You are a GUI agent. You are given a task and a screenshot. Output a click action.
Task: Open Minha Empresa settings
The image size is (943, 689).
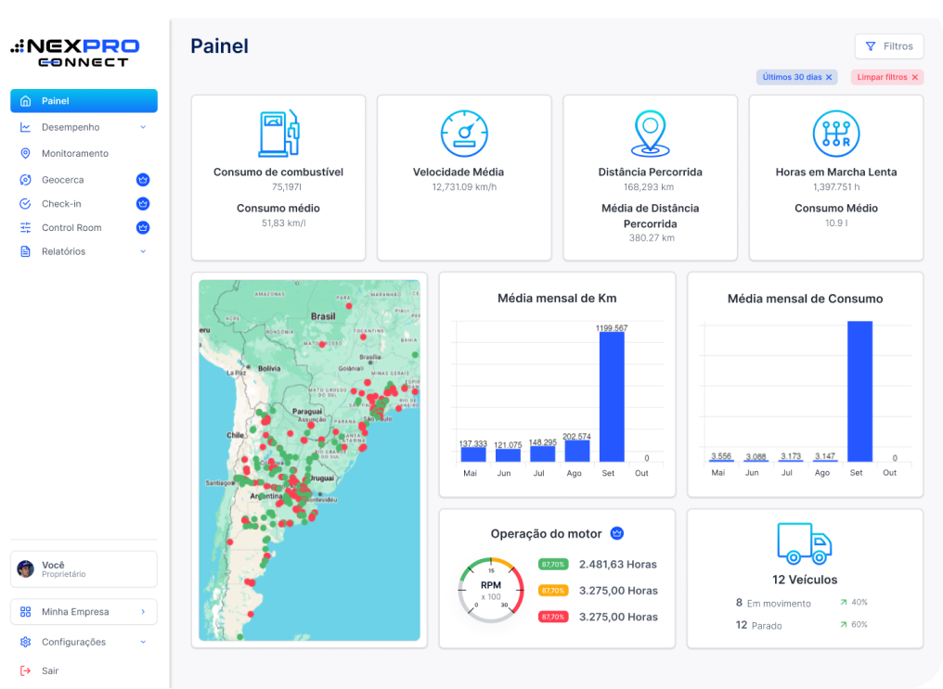coord(84,612)
